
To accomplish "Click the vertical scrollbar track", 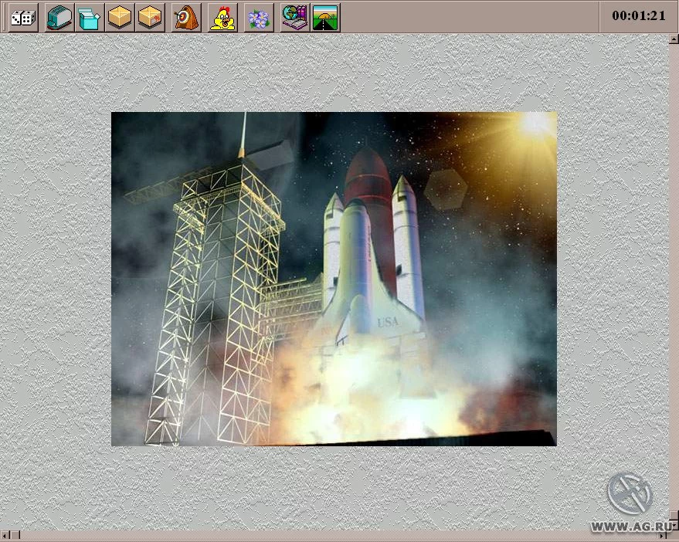I will (674, 277).
